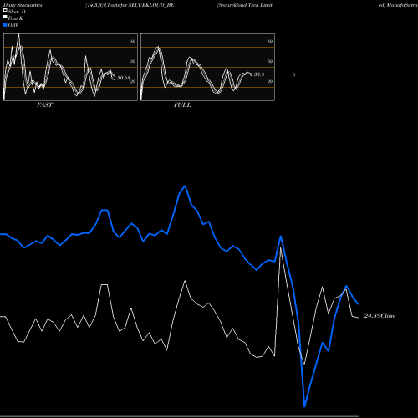Click the 'ed) MunafaSutra' text
This screenshot has height=418, width=418.
tap(398, 5)
